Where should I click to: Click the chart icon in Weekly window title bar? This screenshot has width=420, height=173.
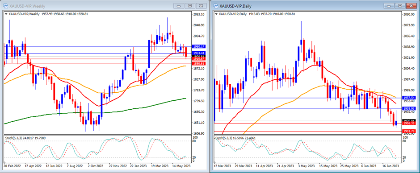click(x=5, y=5)
